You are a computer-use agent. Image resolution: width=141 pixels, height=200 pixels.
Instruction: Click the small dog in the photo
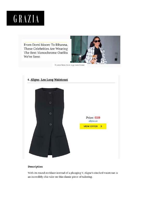click(x=94, y=59)
